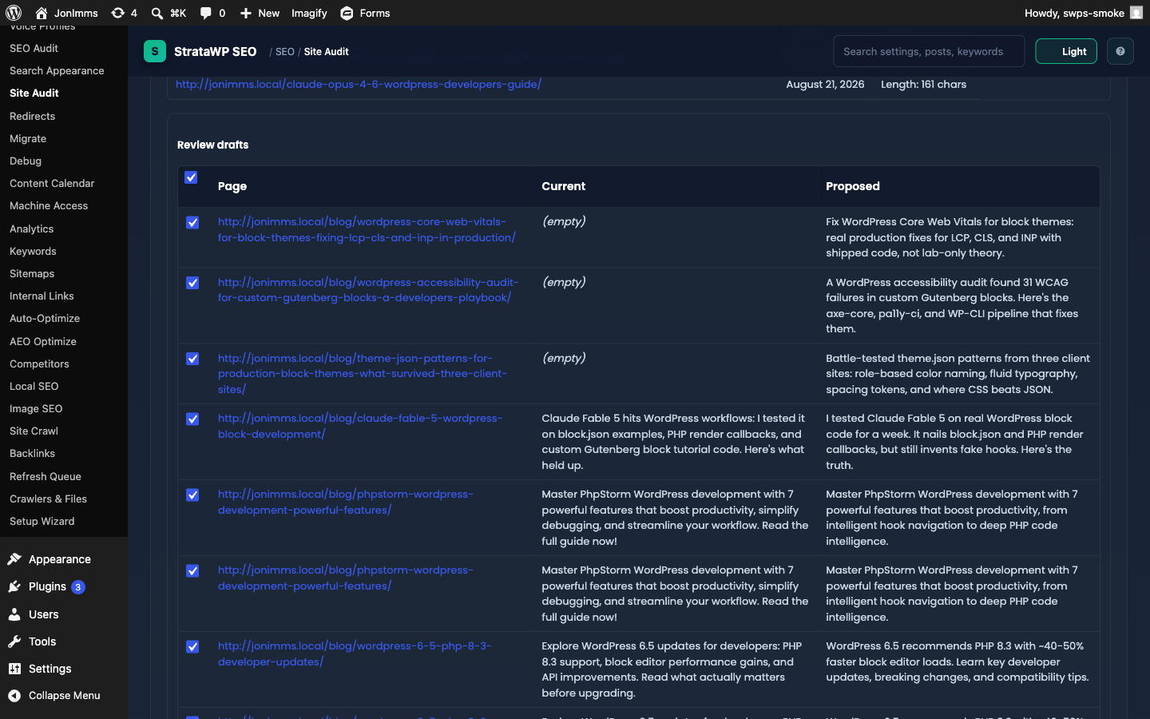Open Refresh Queue
1150x719 pixels.
click(x=46, y=476)
